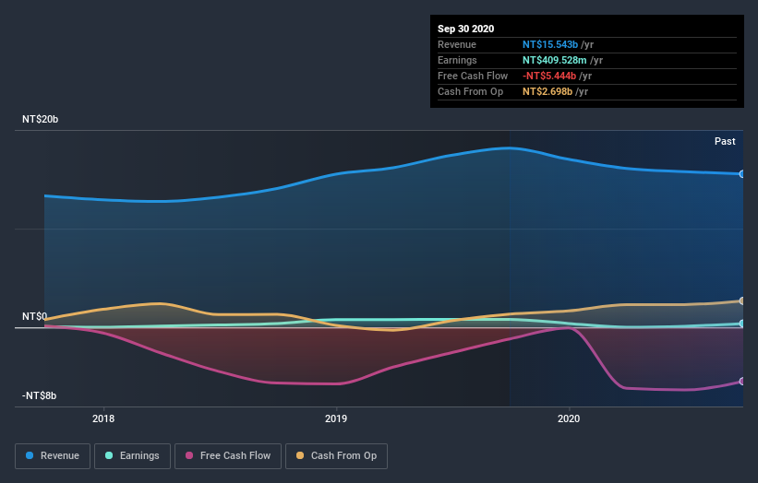Click the Cash From Op endpoint marker on the orange line
This screenshot has height=483, width=758.
tap(741, 301)
